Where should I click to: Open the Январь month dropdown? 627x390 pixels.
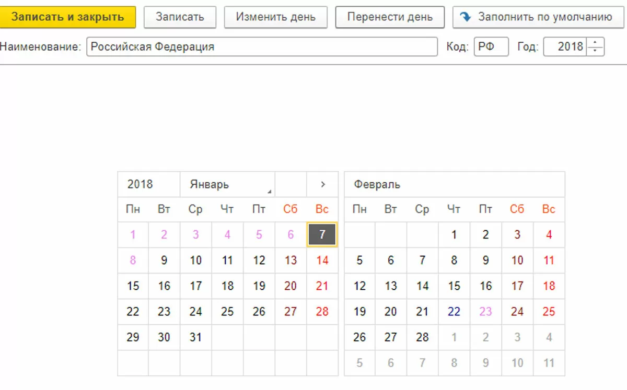click(227, 184)
